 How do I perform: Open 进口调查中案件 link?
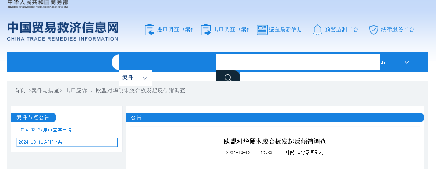(176, 30)
